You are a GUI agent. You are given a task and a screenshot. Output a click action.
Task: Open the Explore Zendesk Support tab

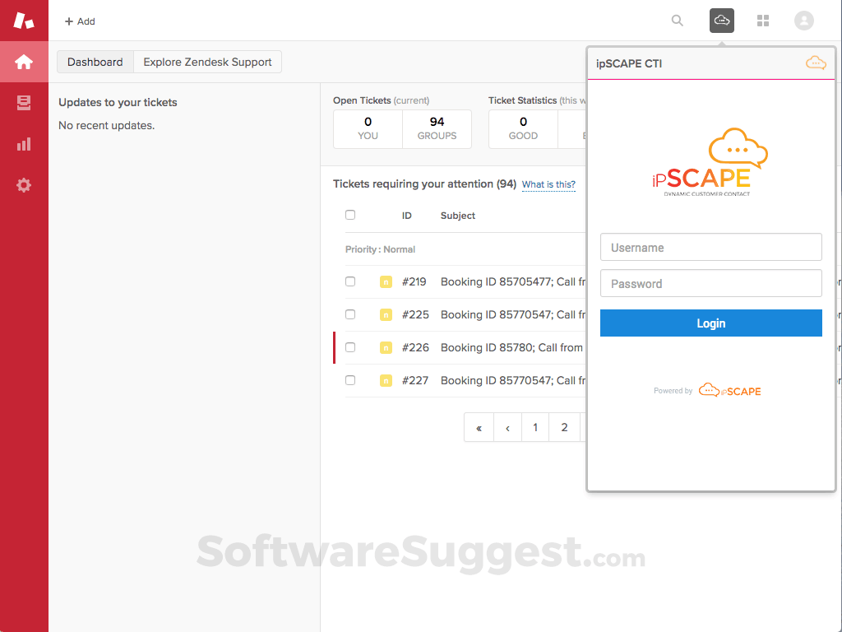[207, 61]
